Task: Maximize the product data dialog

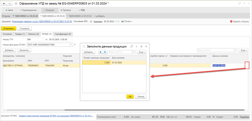Action: tap(141, 46)
